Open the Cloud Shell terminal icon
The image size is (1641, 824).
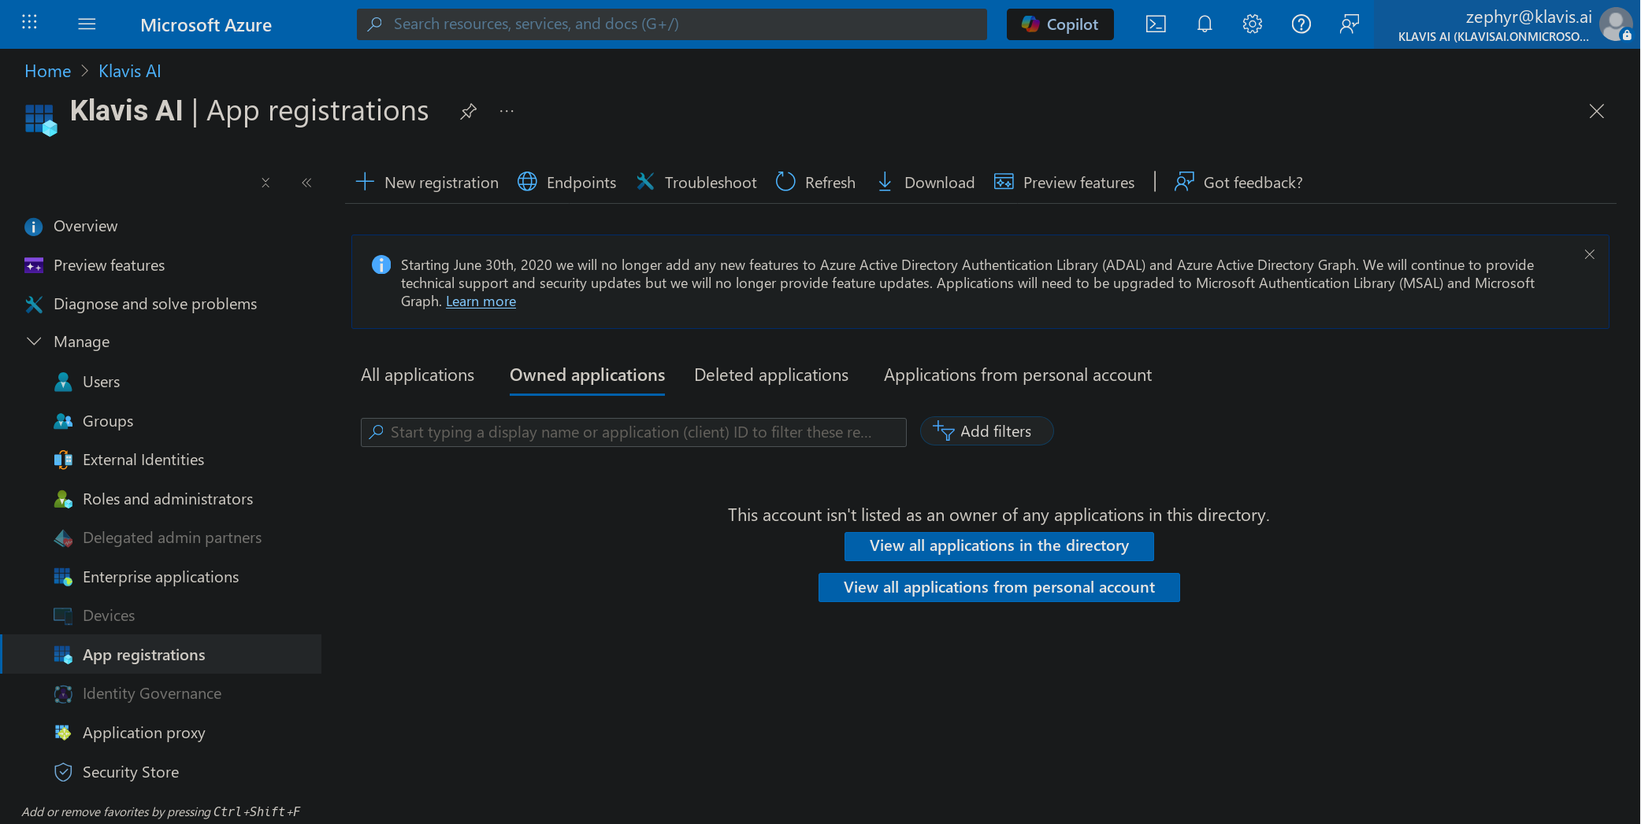pyautogui.click(x=1155, y=24)
